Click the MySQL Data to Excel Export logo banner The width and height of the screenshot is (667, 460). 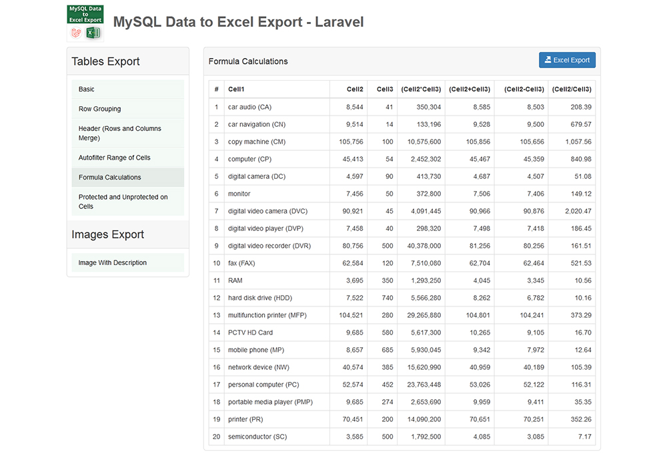[85, 14]
